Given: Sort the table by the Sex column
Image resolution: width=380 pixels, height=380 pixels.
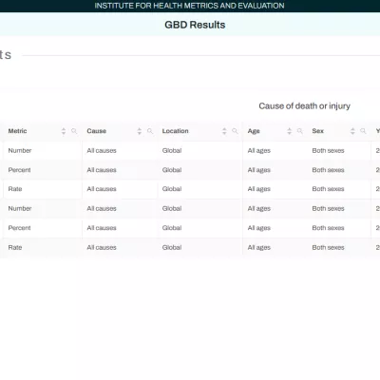Looking at the screenshot, I should coord(352,131).
